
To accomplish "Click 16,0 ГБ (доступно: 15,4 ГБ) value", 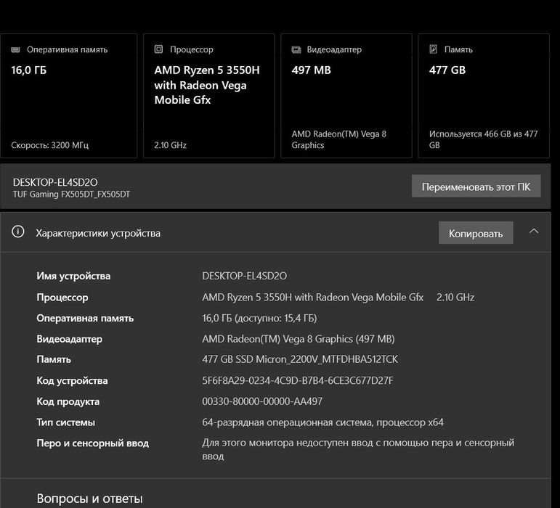I will coord(259,318).
